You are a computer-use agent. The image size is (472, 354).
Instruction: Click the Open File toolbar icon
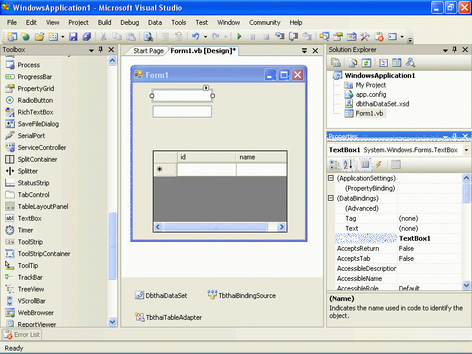[39, 37]
